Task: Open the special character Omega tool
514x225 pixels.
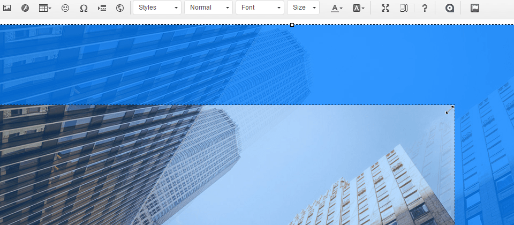Action: 84,8
